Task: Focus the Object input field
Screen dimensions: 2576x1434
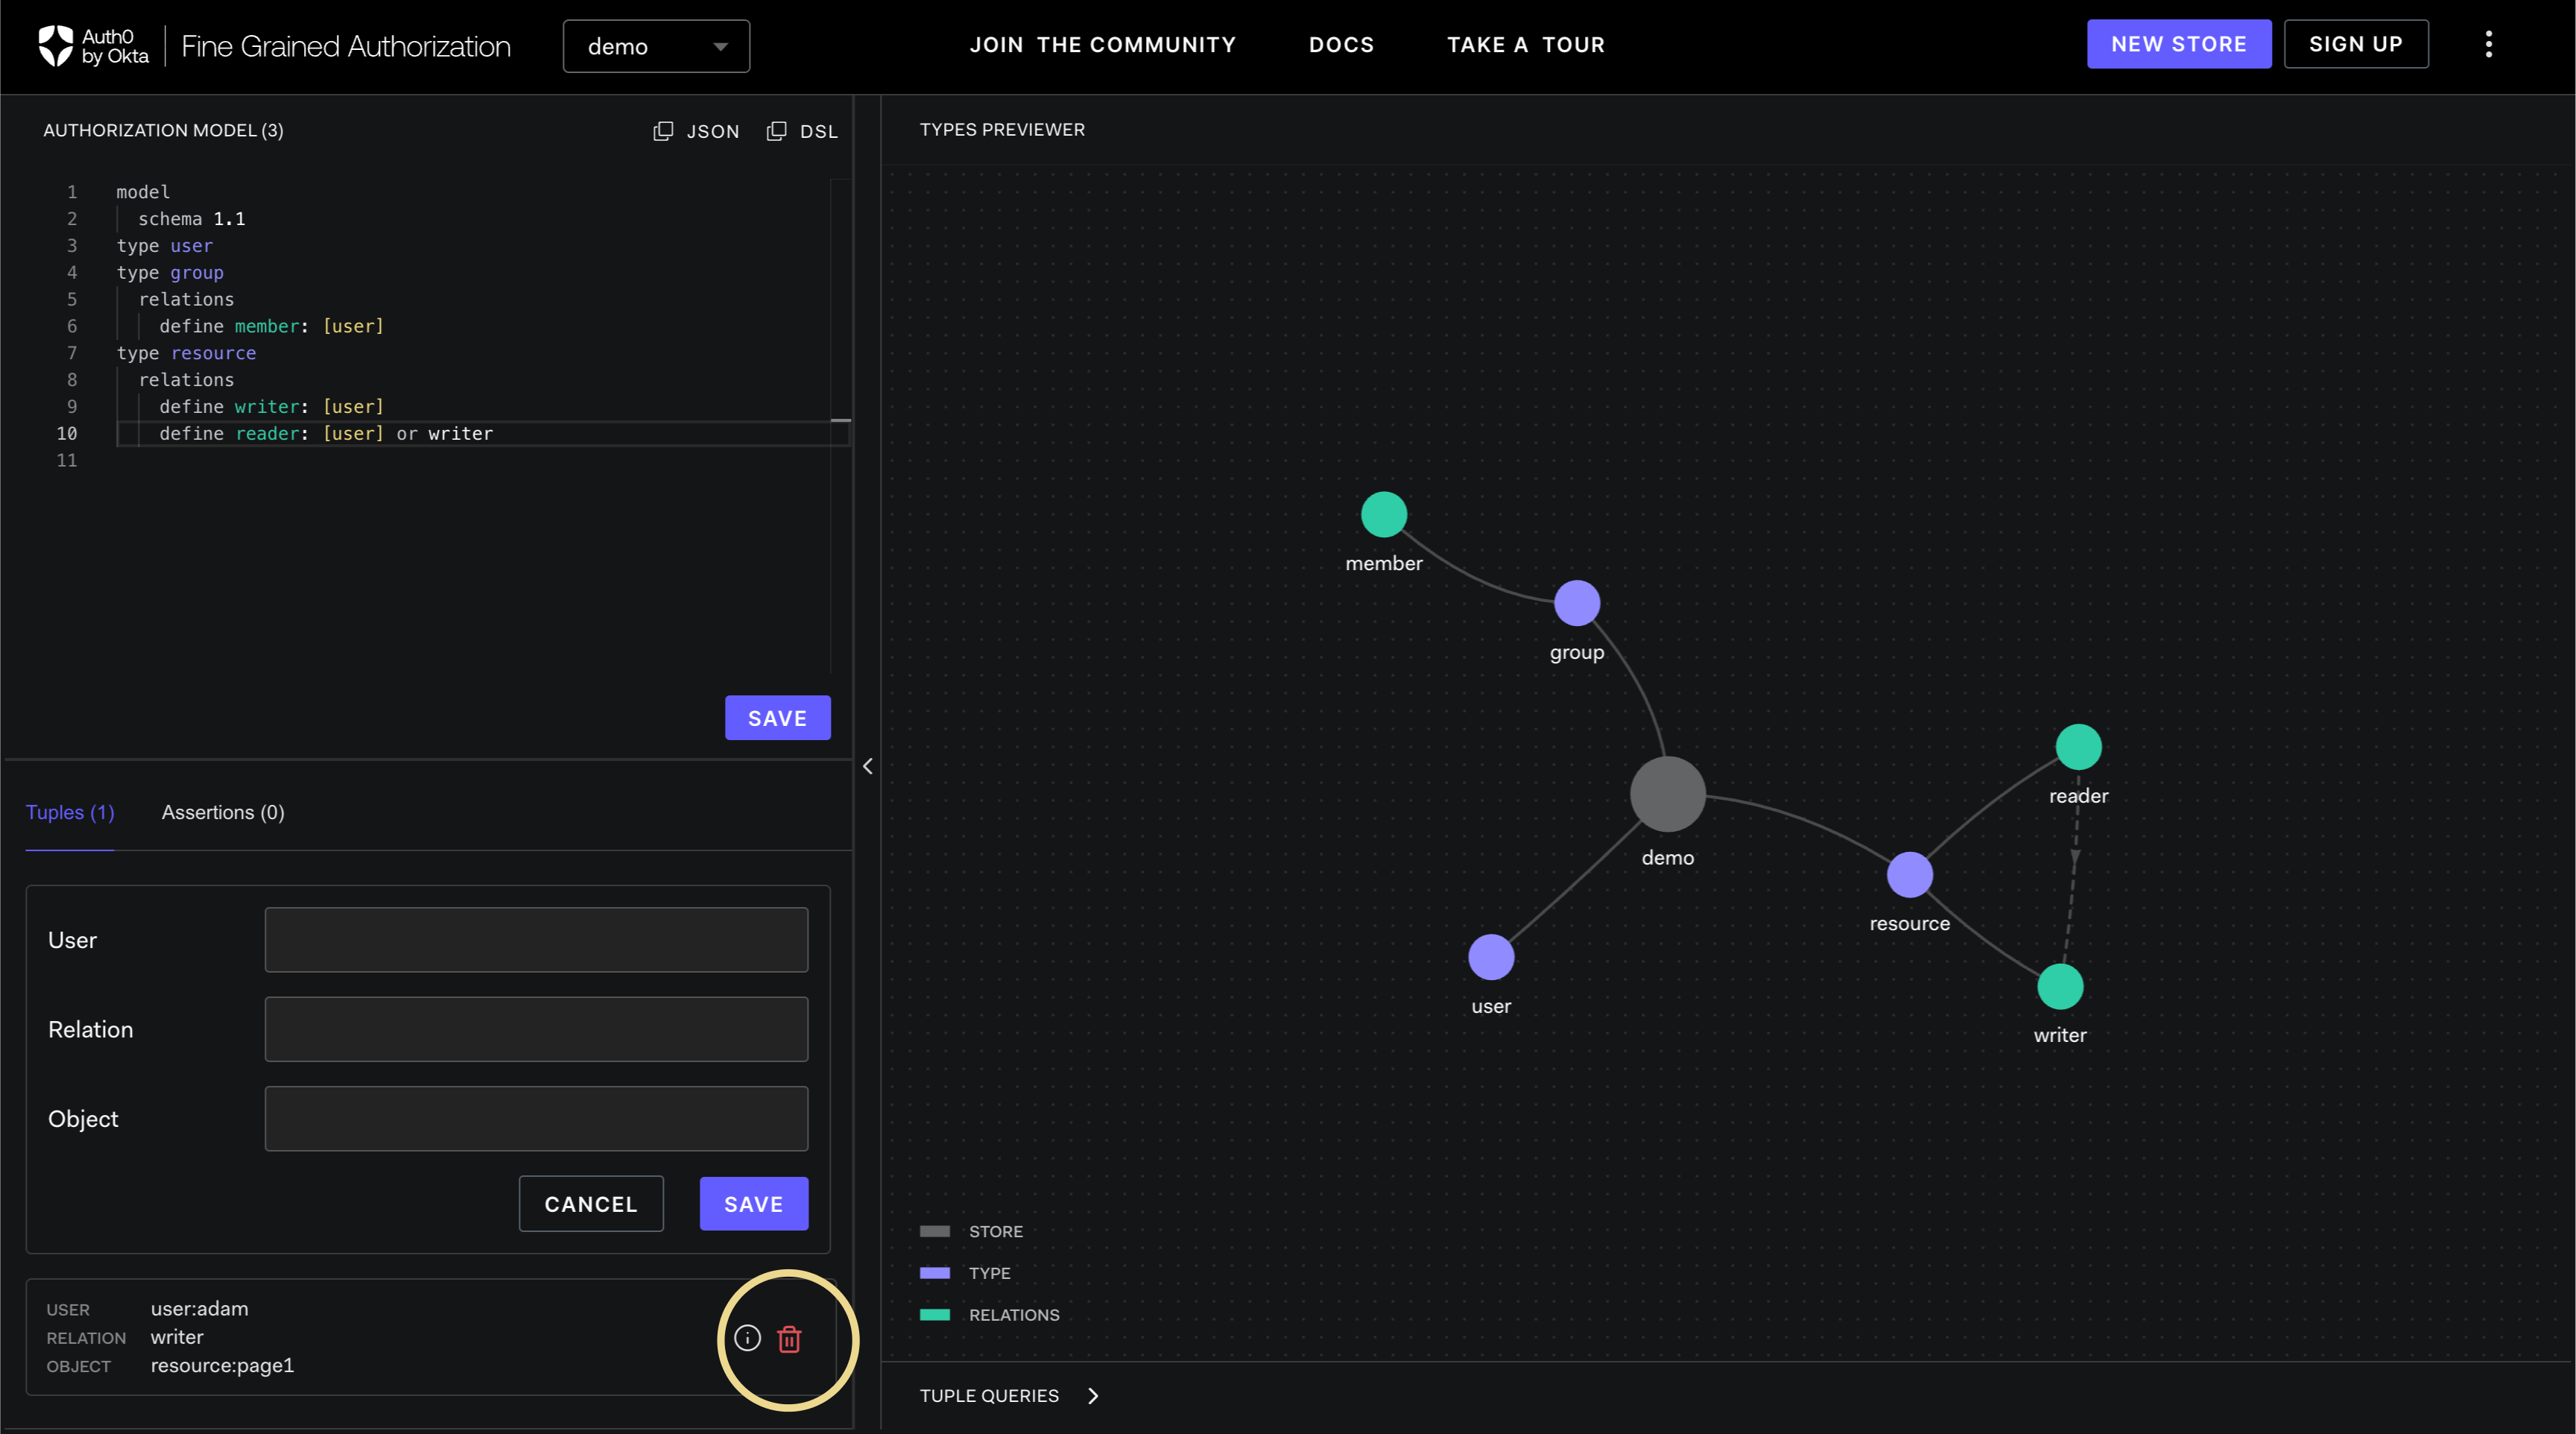Action: coord(536,1118)
